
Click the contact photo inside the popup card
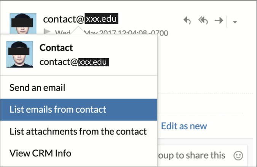point(20,55)
